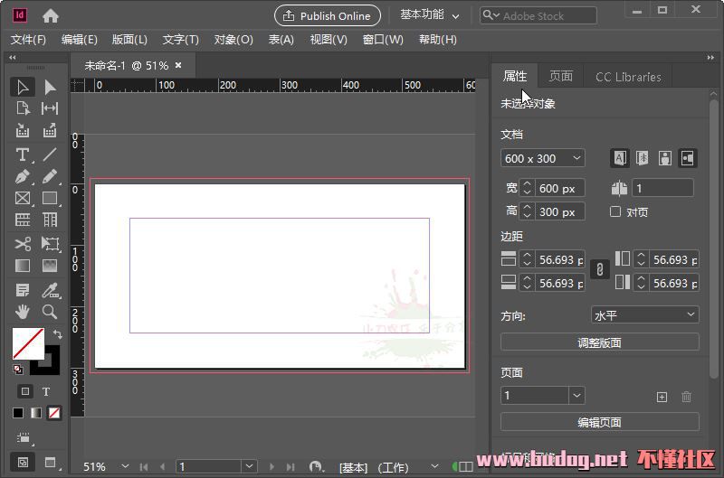
Task: Select the Content Collector tool
Action: point(22,131)
